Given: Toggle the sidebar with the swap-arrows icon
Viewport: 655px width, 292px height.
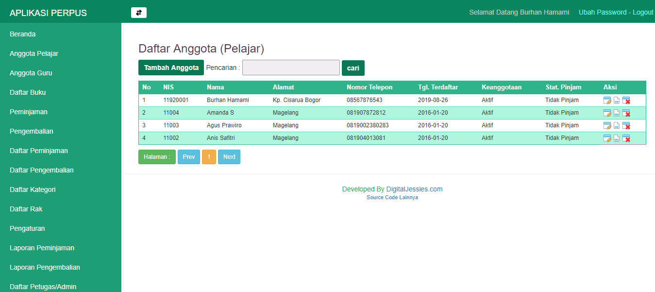Looking at the screenshot, I should [x=139, y=12].
